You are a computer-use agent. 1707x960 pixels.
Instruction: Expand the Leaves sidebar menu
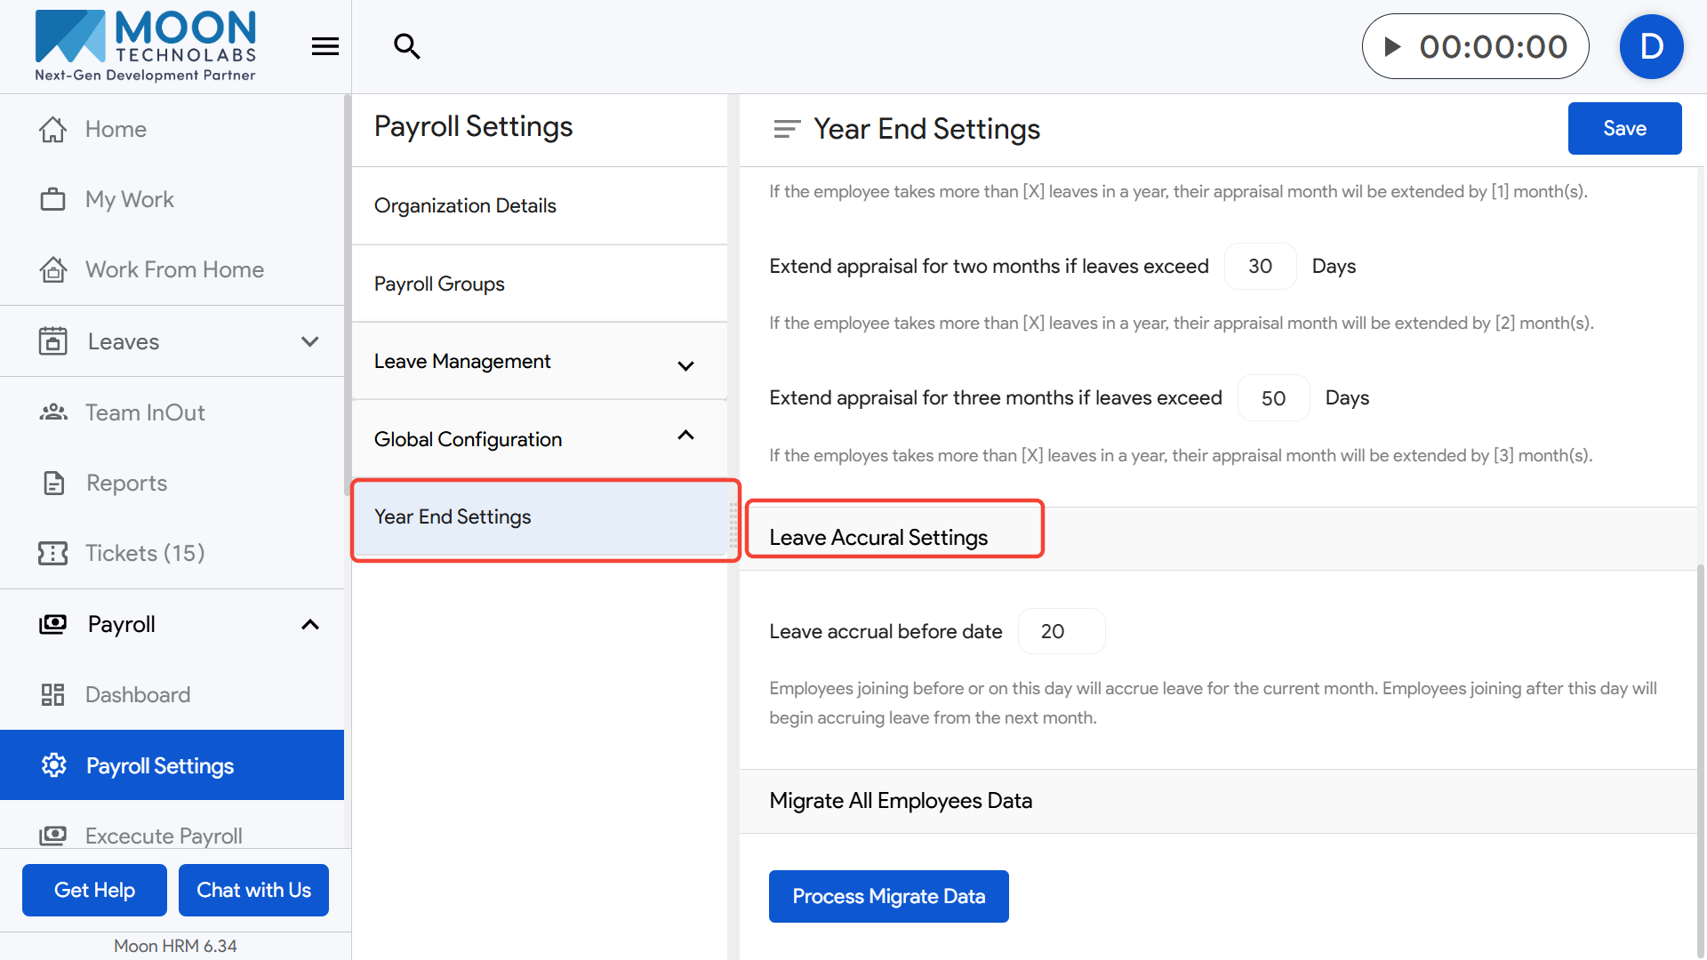tap(309, 341)
